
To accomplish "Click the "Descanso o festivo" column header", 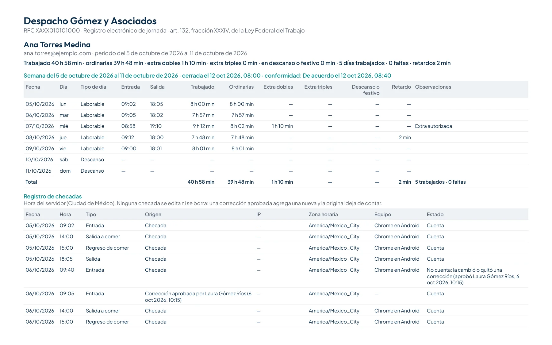I will pos(366,90).
